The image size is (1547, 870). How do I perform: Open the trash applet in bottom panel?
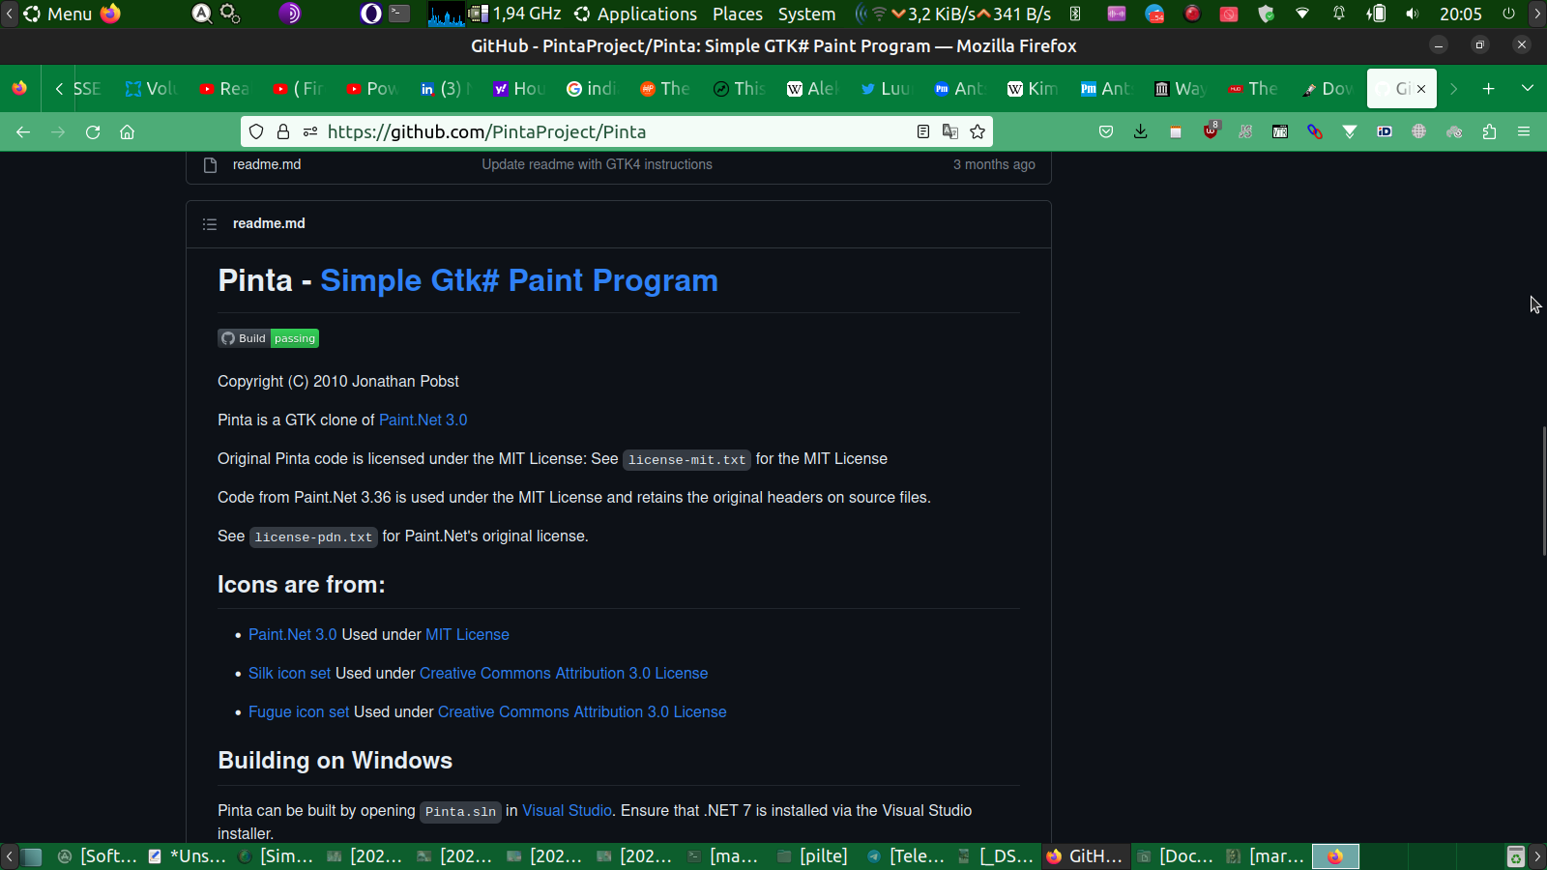(x=1516, y=856)
